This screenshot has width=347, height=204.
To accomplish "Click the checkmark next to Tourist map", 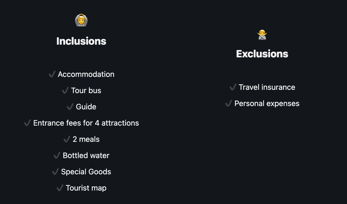I will point(60,188).
